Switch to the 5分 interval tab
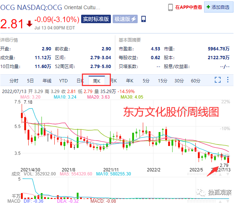 146,81
